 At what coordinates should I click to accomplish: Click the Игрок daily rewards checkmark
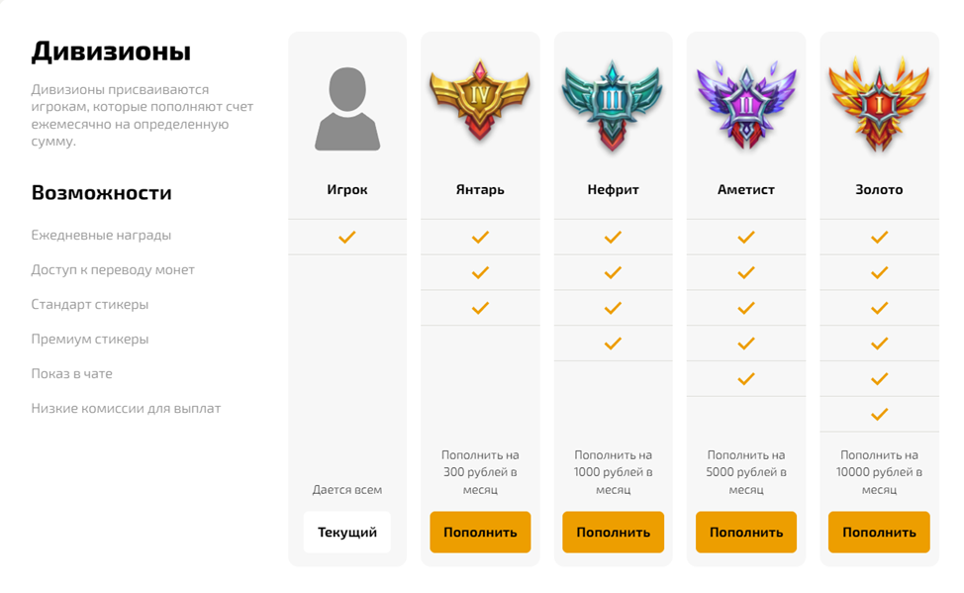tap(347, 238)
